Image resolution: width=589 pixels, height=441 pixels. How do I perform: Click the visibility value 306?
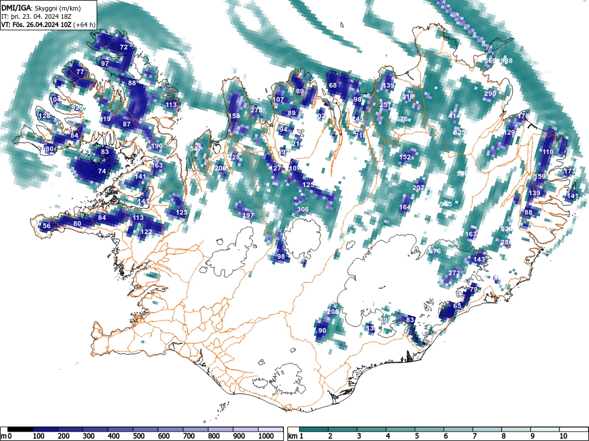coord(303,210)
